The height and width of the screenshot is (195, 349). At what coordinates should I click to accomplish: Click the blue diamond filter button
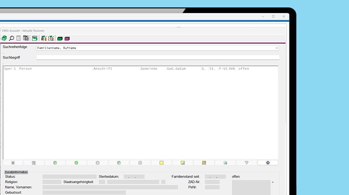pos(268,163)
